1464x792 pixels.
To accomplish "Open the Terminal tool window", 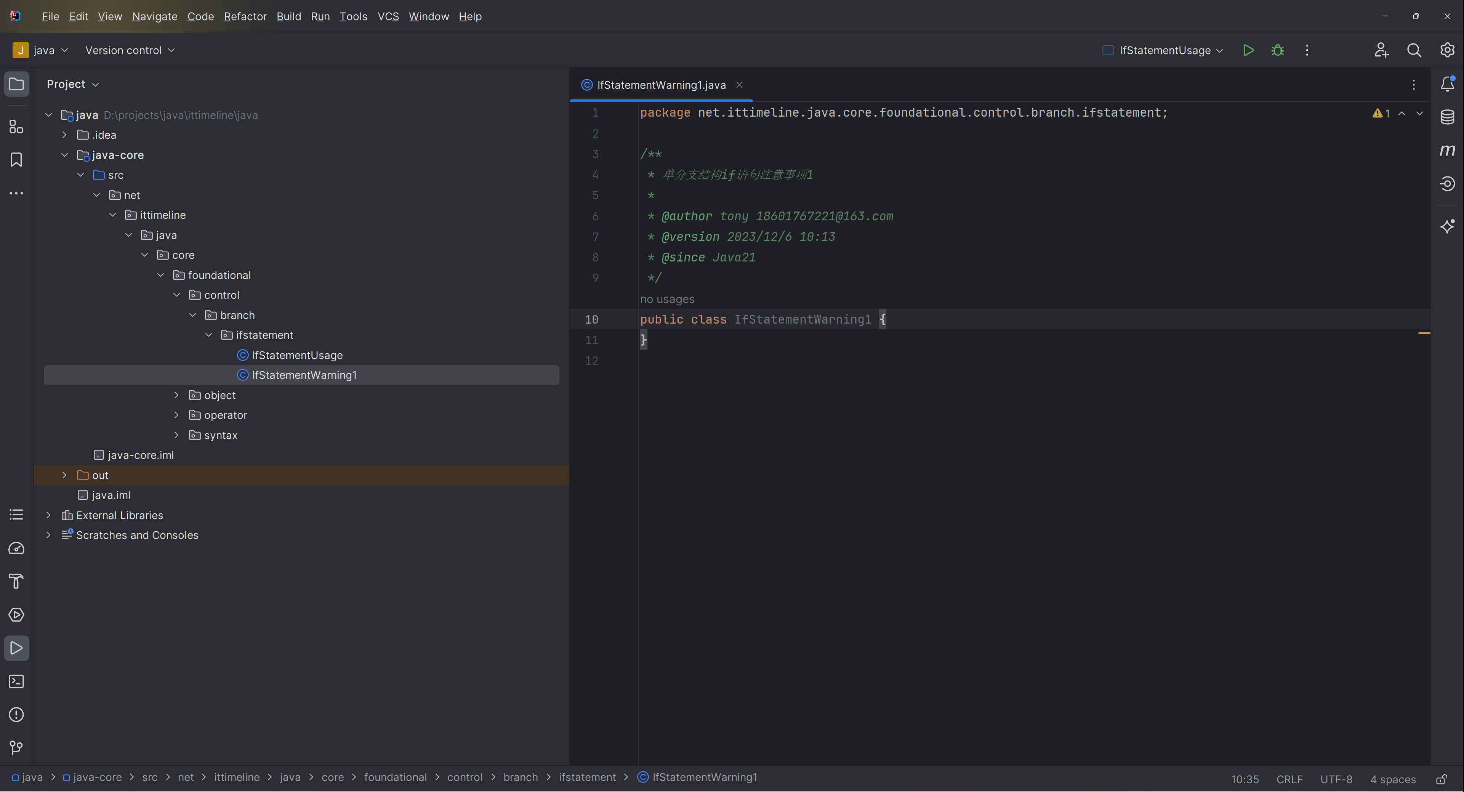I will coord(16,681).
